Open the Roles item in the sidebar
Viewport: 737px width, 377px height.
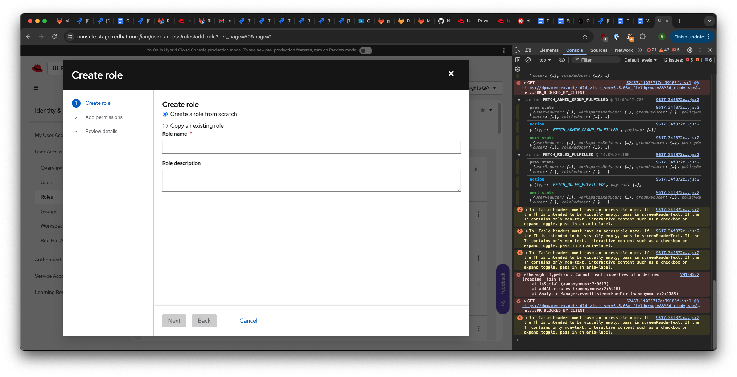click(x=47, y=197)
